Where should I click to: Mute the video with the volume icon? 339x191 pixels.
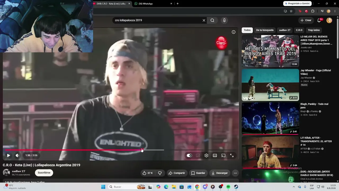17,155
